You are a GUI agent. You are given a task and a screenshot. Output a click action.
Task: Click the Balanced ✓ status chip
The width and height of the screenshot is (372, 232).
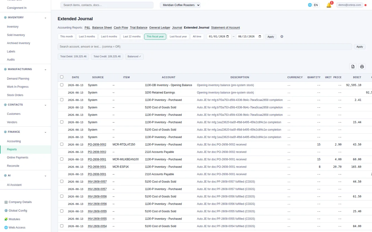134,57
